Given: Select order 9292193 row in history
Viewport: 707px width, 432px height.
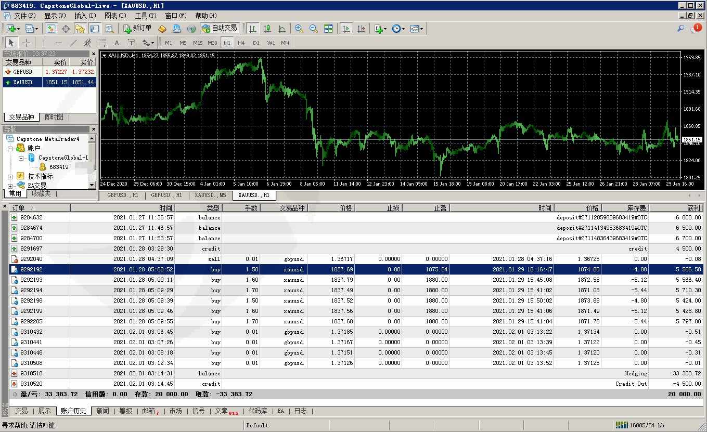Looking at the screenshot, I should (31, 280).
